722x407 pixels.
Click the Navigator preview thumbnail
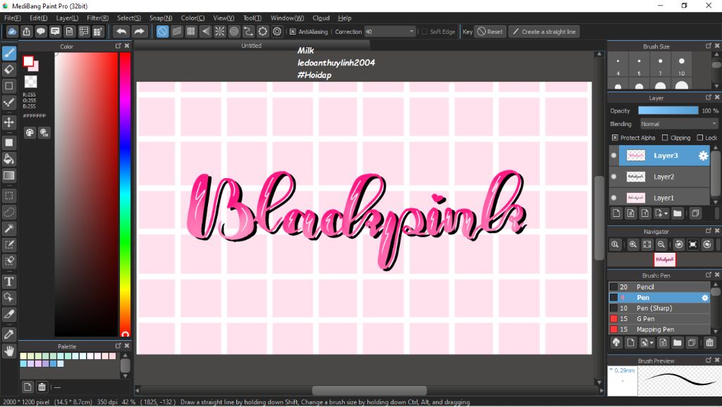[x=664, y=260]
